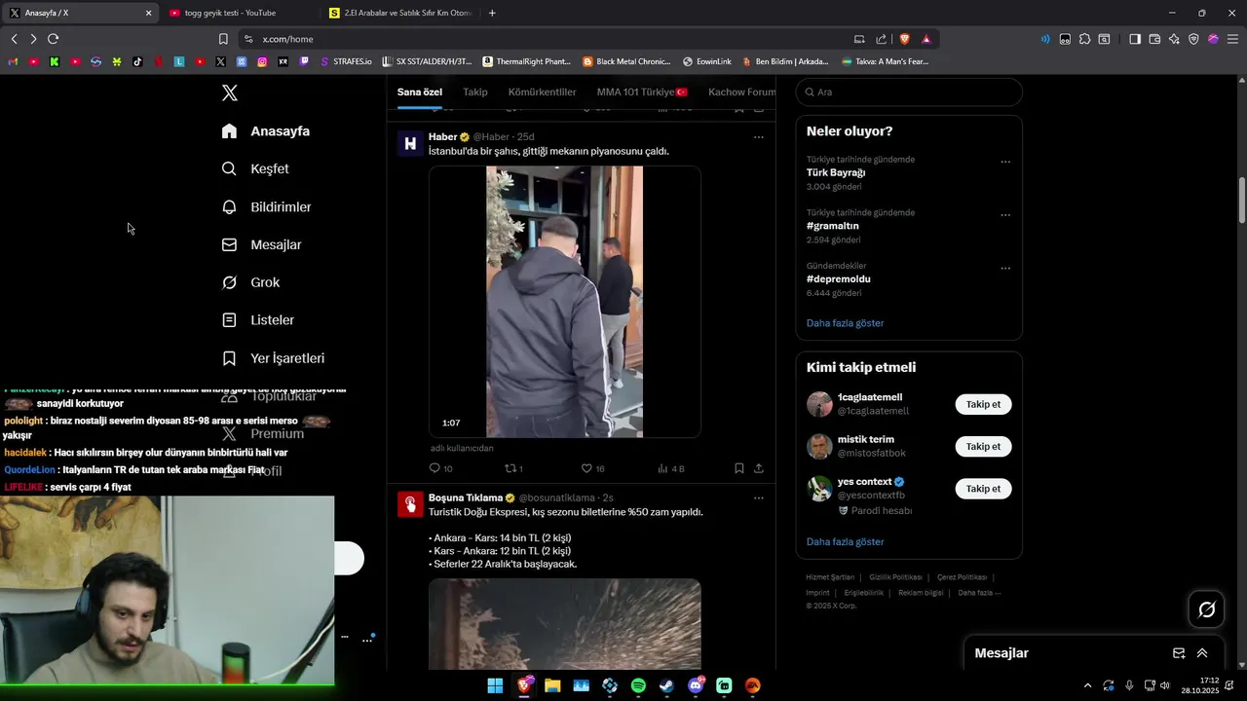The height and width of the screenshot is (701, 1247).
Task: Open the Doğu Ekspresi post image
Action: coord(565,624)
